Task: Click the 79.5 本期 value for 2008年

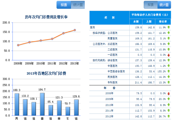Action: tap(139, 93)
